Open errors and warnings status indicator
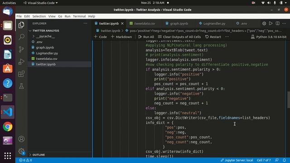The image size is (290, 163). pos(25,160)
